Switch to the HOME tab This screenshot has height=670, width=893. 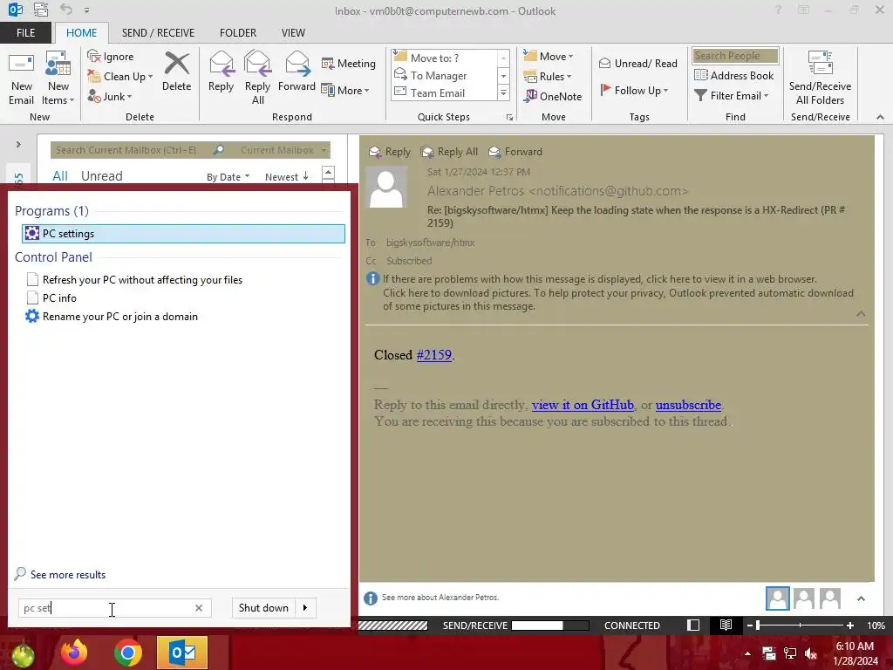click(x=81, y=33)
